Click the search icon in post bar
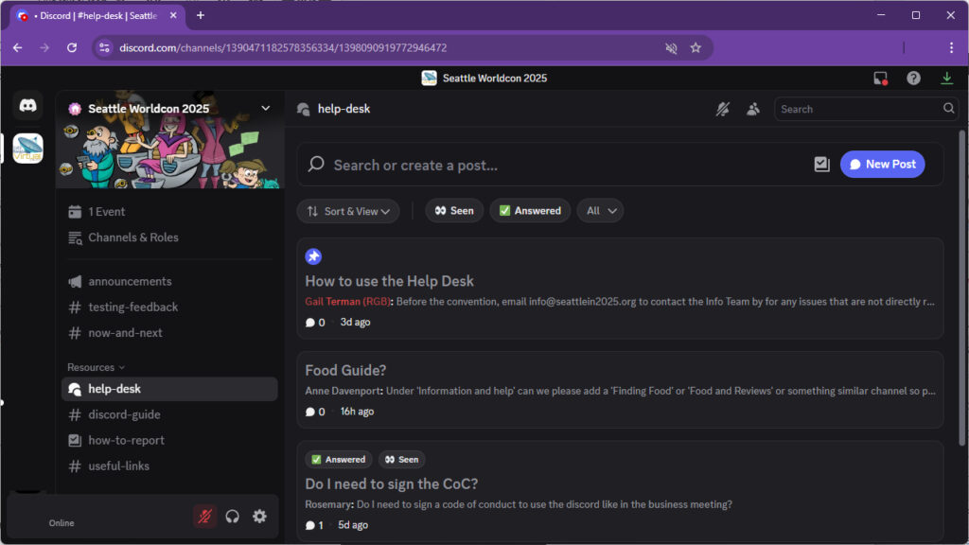This screenshot has height=545, width=969. pyautogui.click(x=316, y=164)
